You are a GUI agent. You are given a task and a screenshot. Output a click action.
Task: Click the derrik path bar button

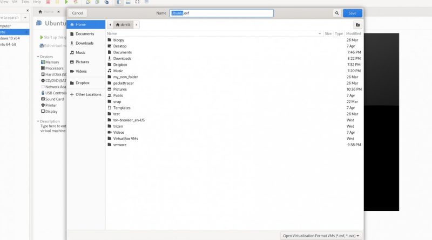[x=123, y=25]
